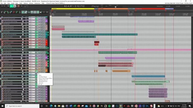
Task: Toggle the transport Repeat button
Action: point(22,6)
